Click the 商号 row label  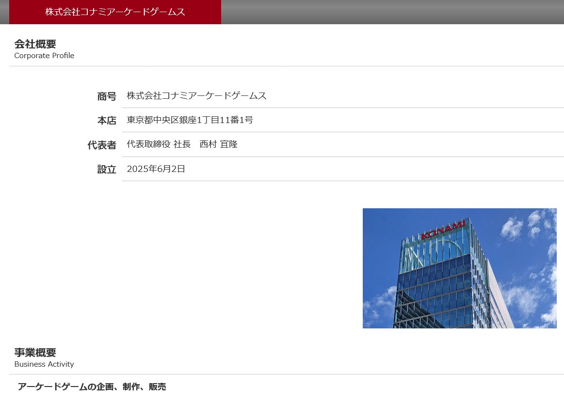pos(107,96)
